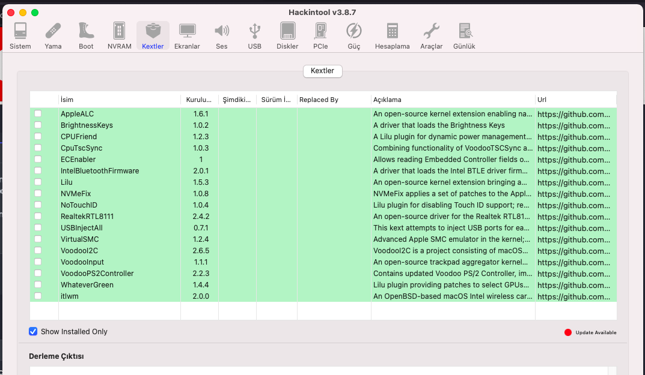The width and height of the screenshot is (645, 375).
Task: Sort by the İsim column header
Action: coord(119,100)
